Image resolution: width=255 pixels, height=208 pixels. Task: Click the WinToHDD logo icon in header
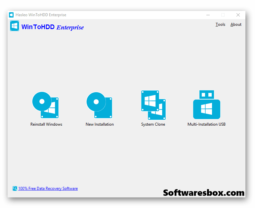15,26
